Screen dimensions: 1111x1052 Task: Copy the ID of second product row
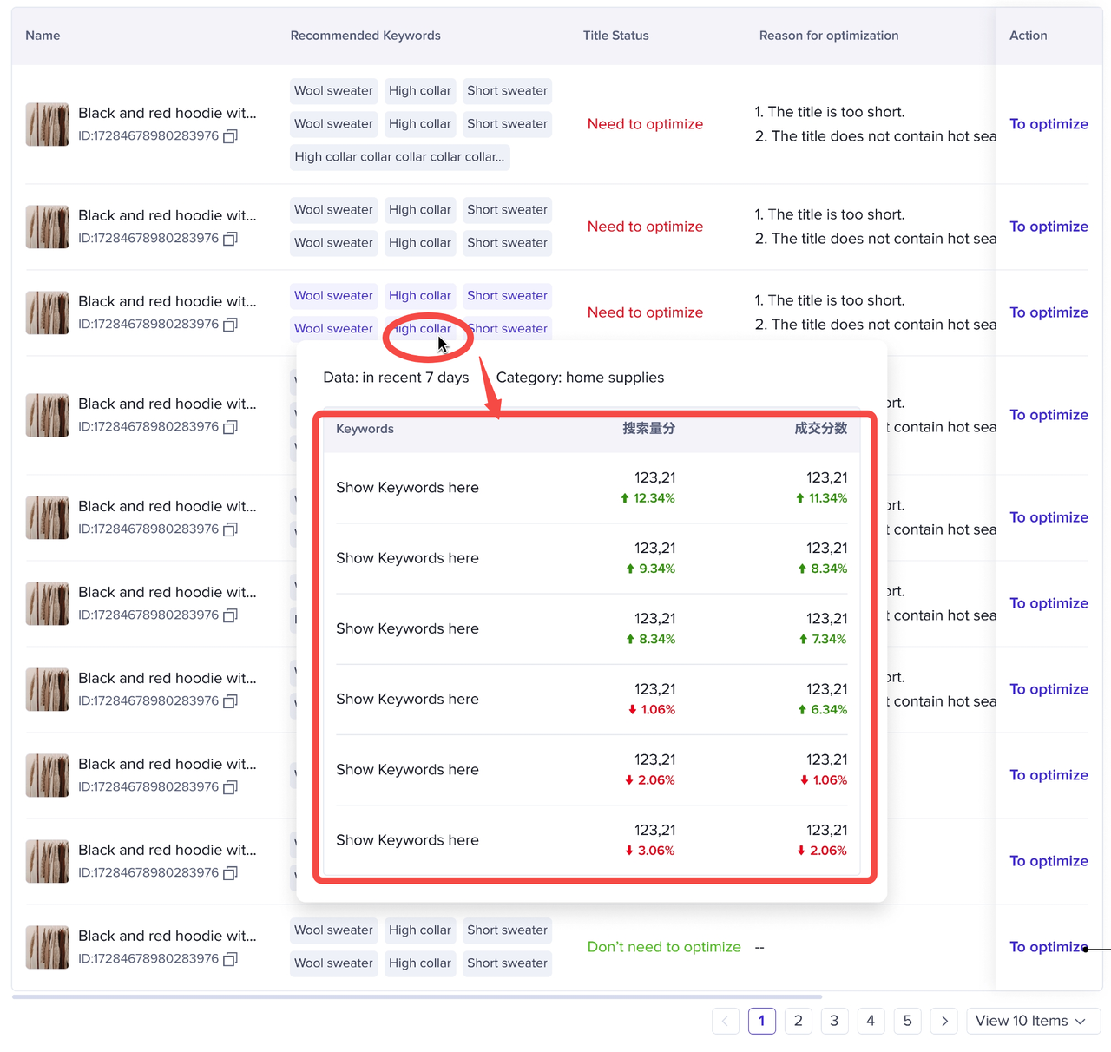[230, 239]
